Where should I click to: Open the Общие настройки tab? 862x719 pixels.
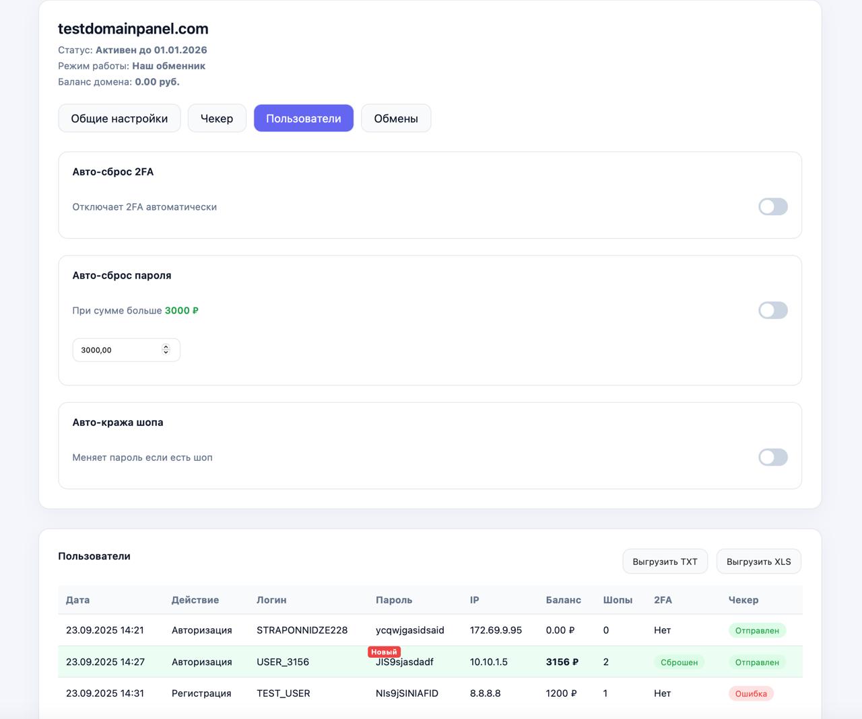(x=119, y=118)
